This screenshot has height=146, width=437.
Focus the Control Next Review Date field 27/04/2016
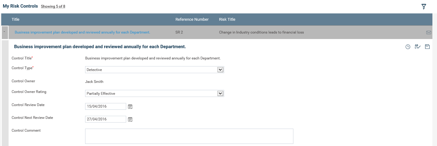106,119
